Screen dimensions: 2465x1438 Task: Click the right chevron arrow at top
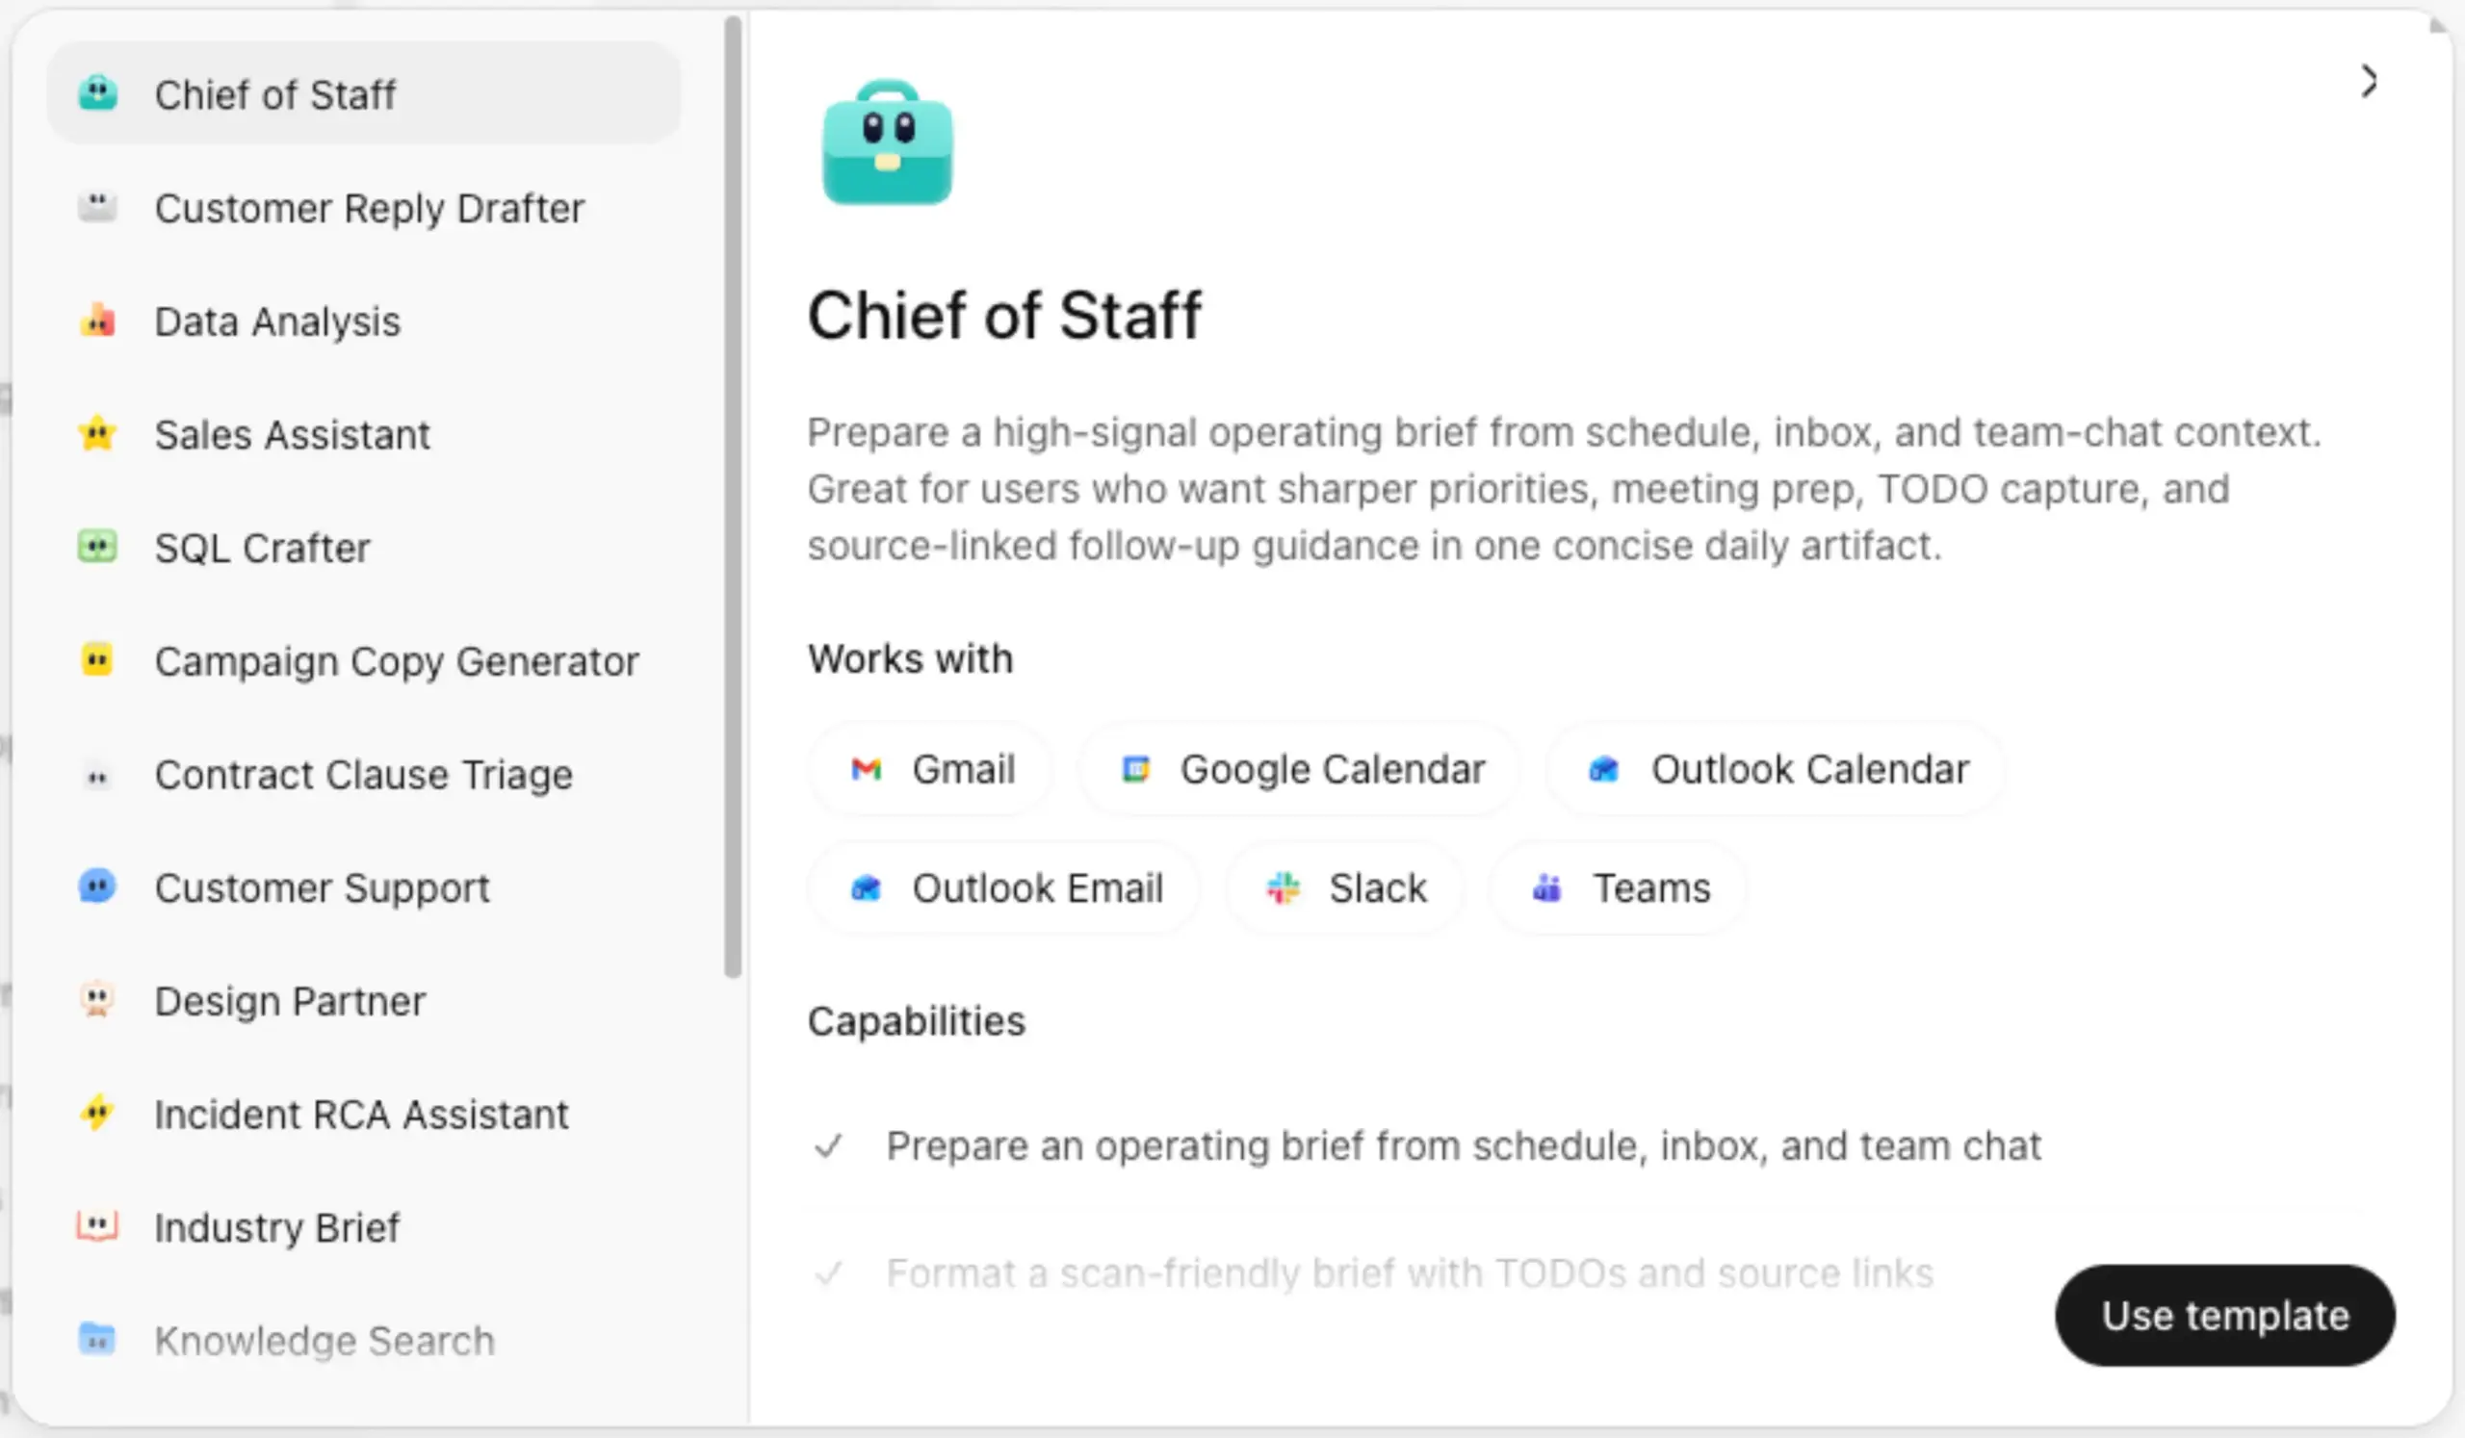pos(2368,81)
